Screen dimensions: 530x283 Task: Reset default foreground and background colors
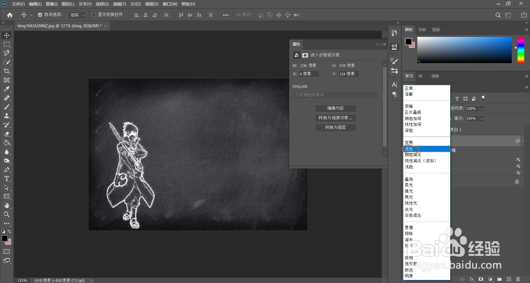pos(3,231)
